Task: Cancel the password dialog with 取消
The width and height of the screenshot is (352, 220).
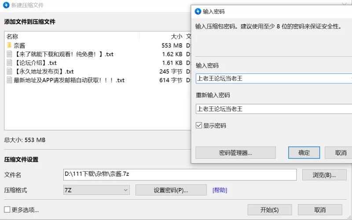Action: click(x=339, y=153)
